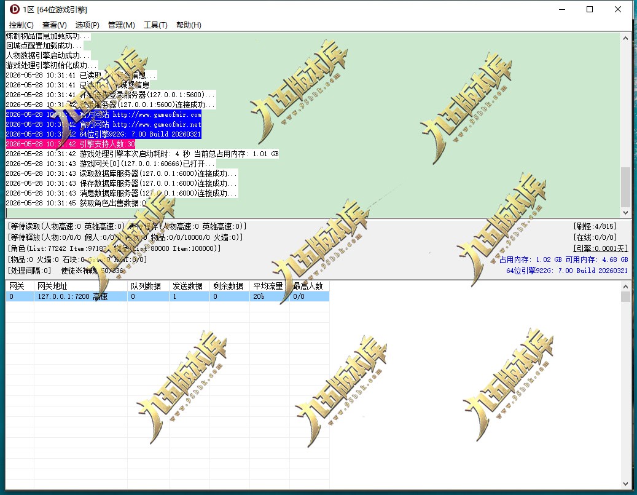Screen dimensions: 637x495
Task: Click the log pane scrollbar thumb
Action: (625, 187)
